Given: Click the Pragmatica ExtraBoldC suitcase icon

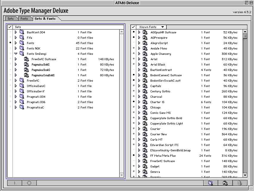Looking at the screenshot, I should [27, 75].
